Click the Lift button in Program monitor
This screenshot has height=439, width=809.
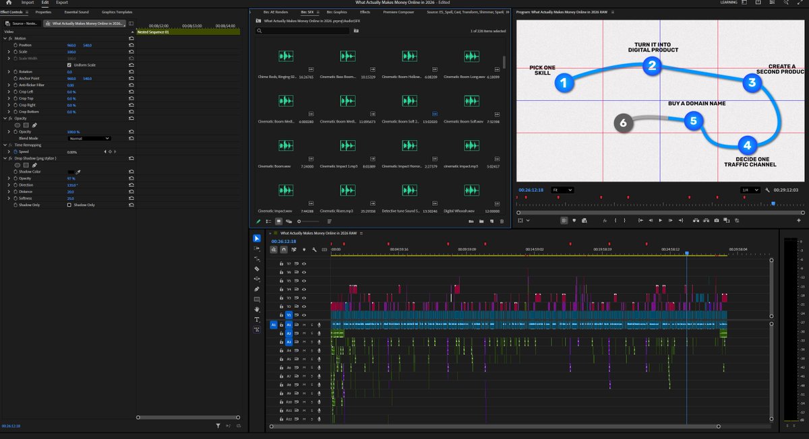coord(696,220)
